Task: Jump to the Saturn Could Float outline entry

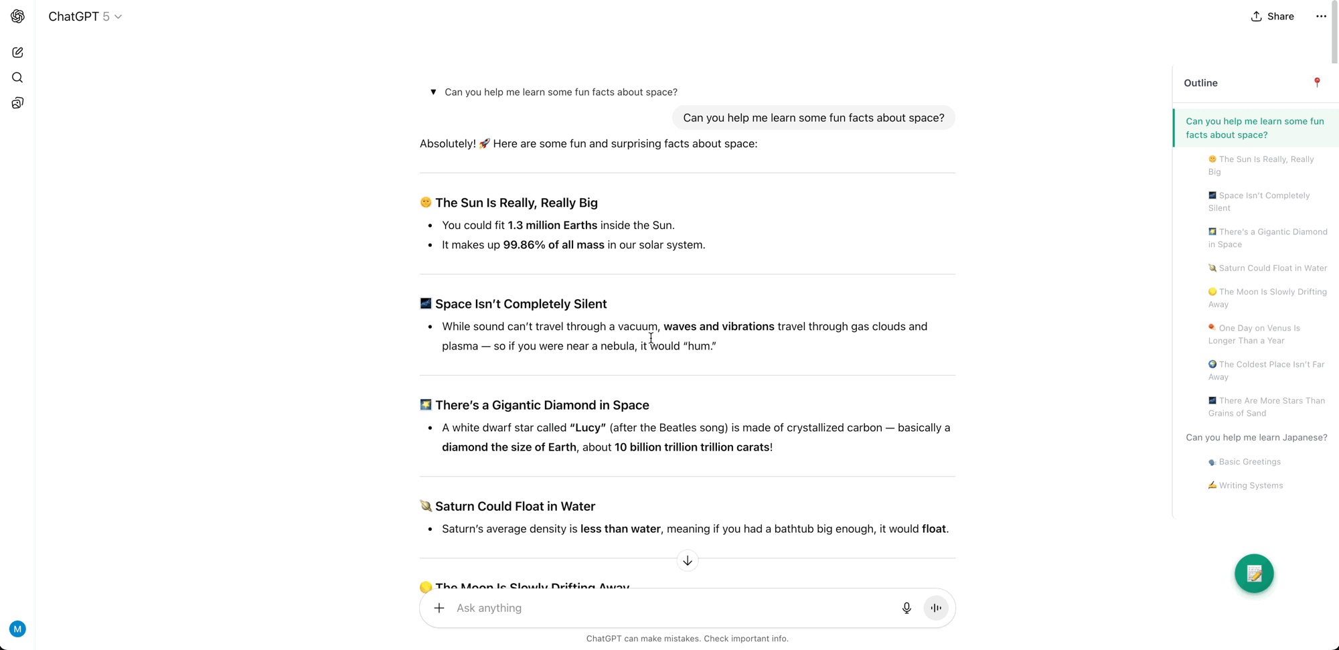Action: 1268,268
